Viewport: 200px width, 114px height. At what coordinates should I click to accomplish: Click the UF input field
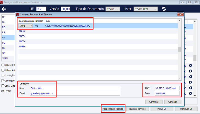coord(41,9)
